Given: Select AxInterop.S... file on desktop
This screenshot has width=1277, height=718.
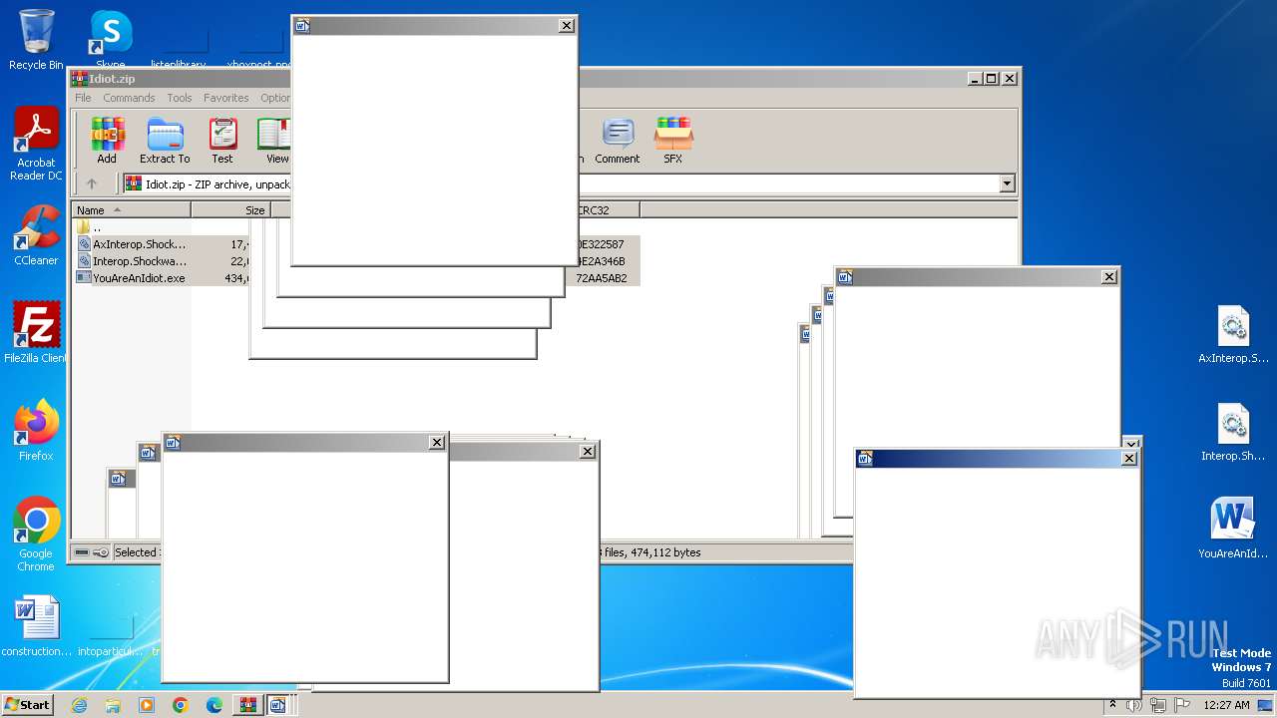Looking at the screenshot, I should pos(1233,335).
